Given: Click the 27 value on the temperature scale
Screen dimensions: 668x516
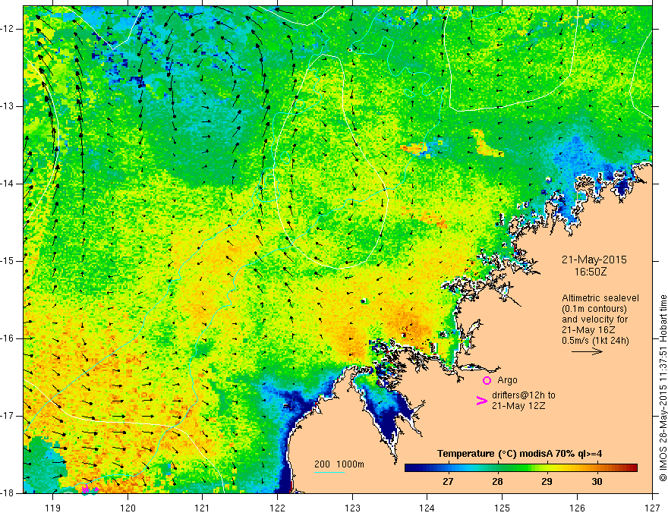Looking at the screenshot, I should coord(448,482).
